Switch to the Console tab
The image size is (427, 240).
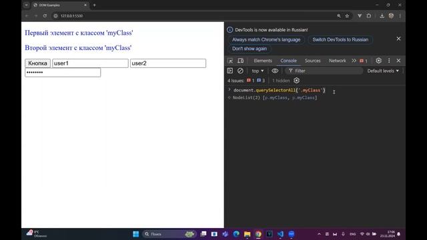[x=288, y=61]
